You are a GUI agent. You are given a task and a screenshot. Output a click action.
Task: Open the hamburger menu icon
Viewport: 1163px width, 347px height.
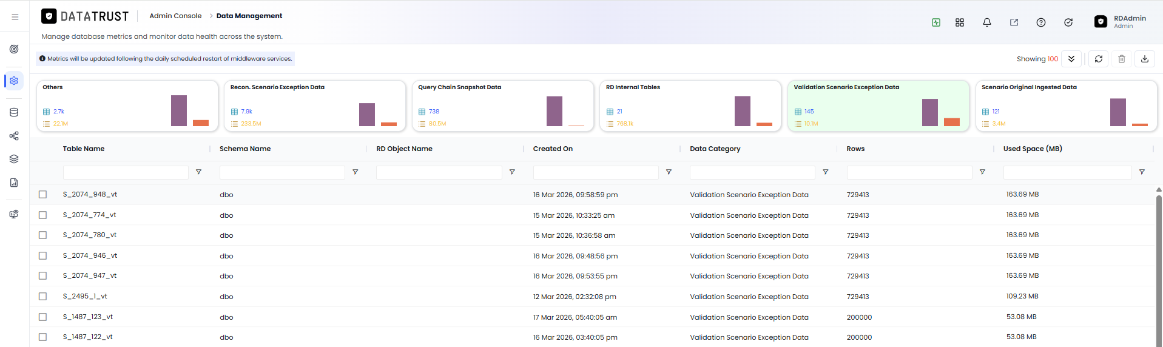click(x=15, y=17)
